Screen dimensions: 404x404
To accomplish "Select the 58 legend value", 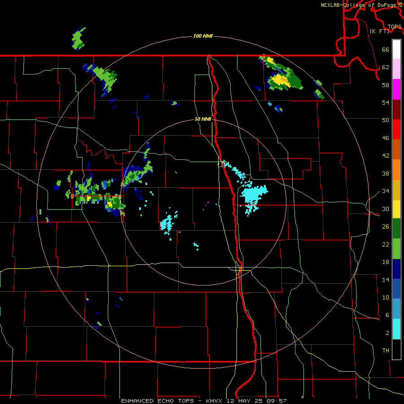I will tap(386, 85).
